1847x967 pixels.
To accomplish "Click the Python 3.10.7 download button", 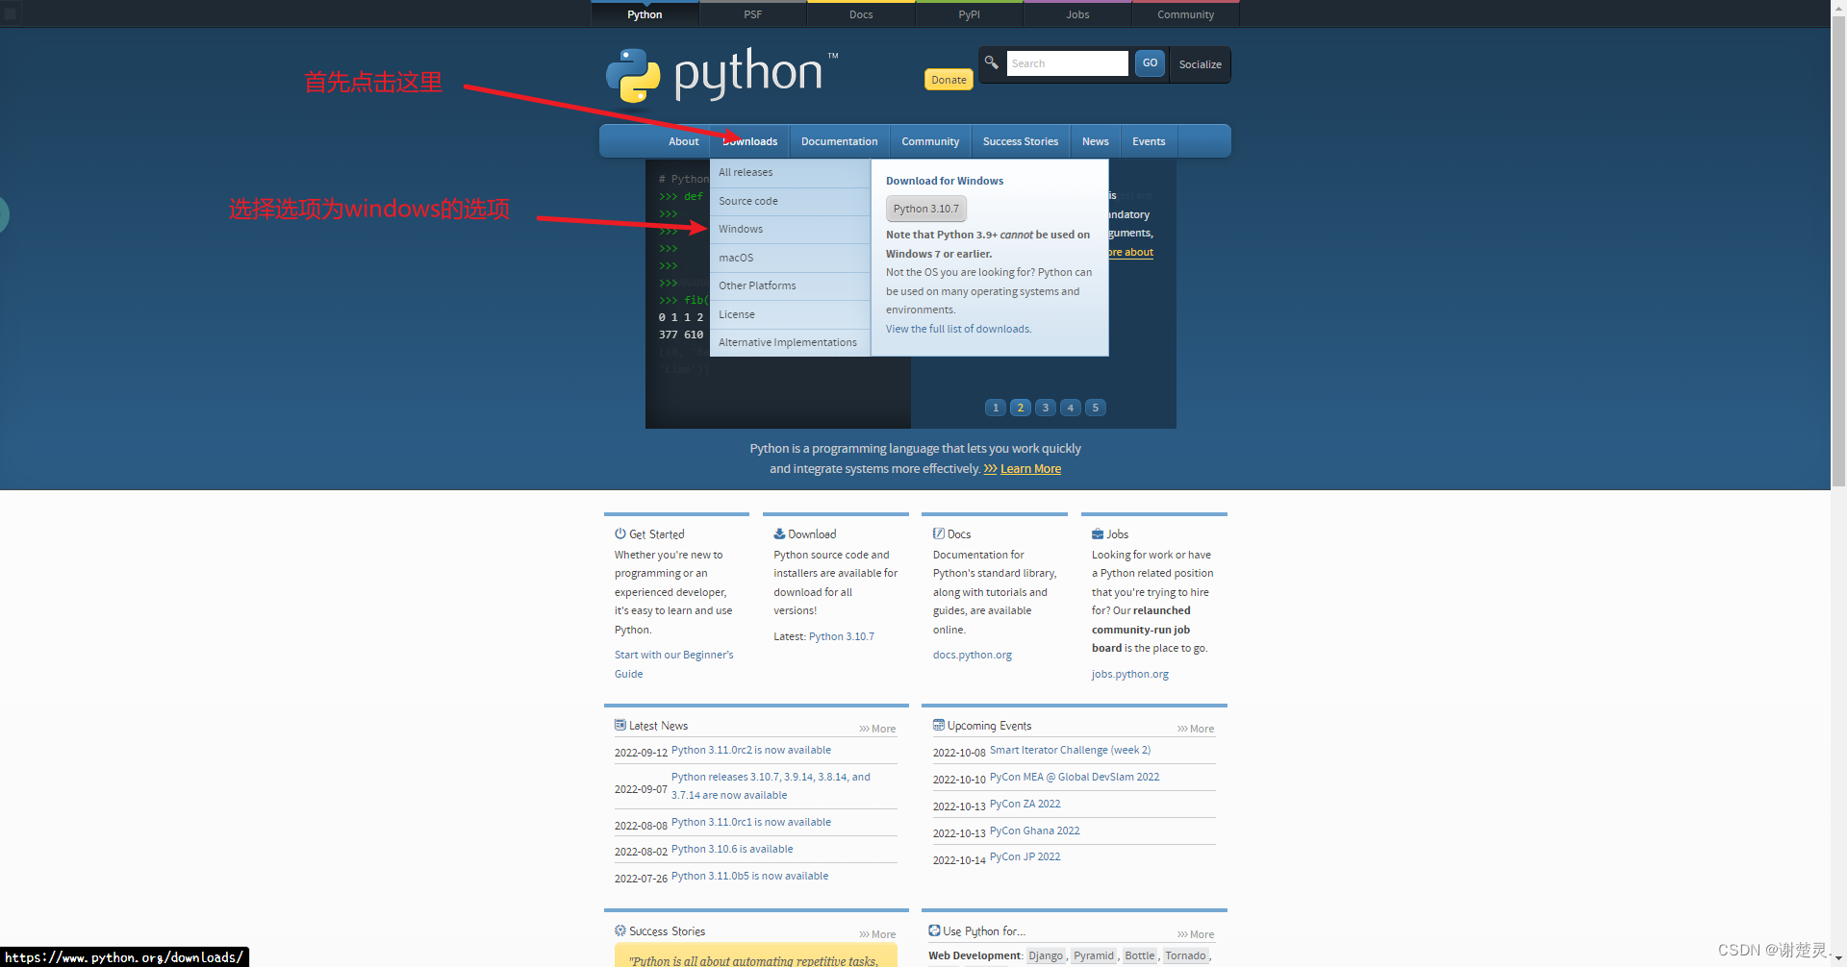I will [x=925, y=209].
